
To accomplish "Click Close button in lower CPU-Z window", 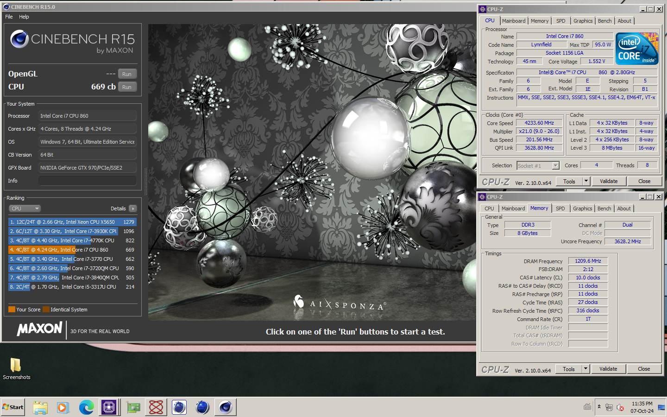I will 644,369.
